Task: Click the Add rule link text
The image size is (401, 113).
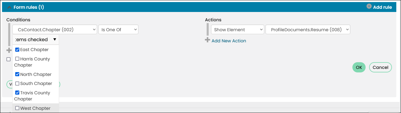Action: (383, 7)
